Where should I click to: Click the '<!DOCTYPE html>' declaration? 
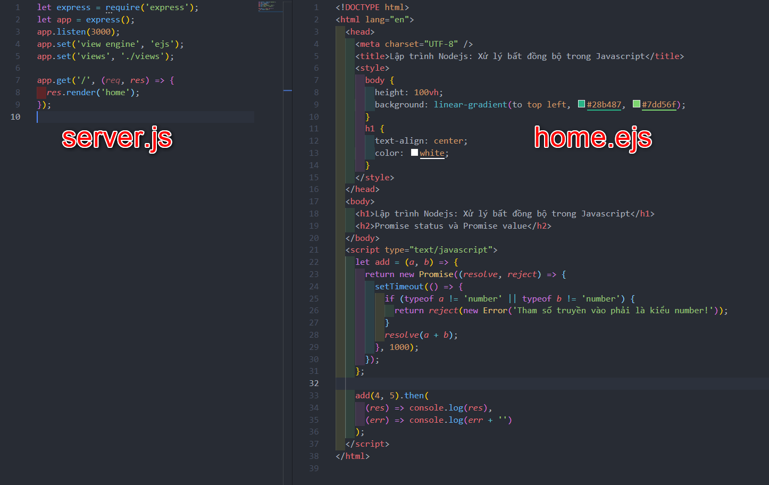[372, 7]
